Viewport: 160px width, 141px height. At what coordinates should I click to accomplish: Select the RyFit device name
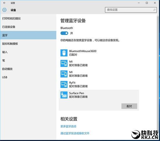coord(72,82)
